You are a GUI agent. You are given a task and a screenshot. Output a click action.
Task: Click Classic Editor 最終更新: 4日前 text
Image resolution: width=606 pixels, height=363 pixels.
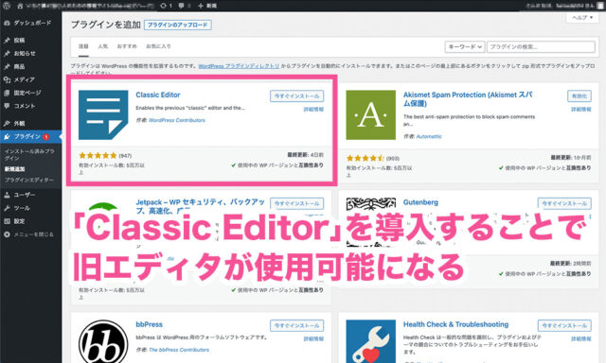tap(305, 155)
